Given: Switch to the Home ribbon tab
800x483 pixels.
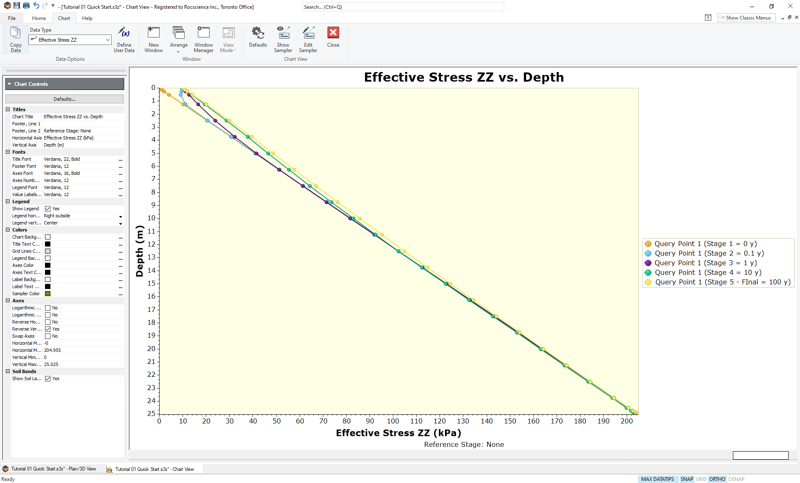Looking at the screenshot, I should pyautogui.click(x=39, y=18).
